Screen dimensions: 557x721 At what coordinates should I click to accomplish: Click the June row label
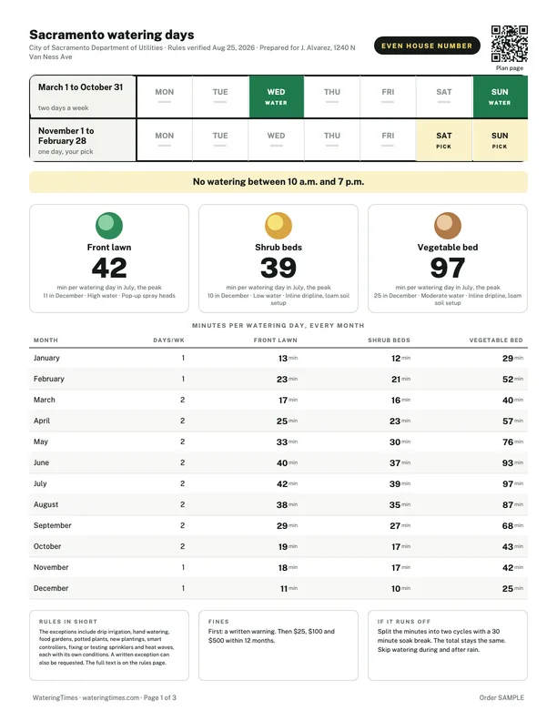coord(41,462)
